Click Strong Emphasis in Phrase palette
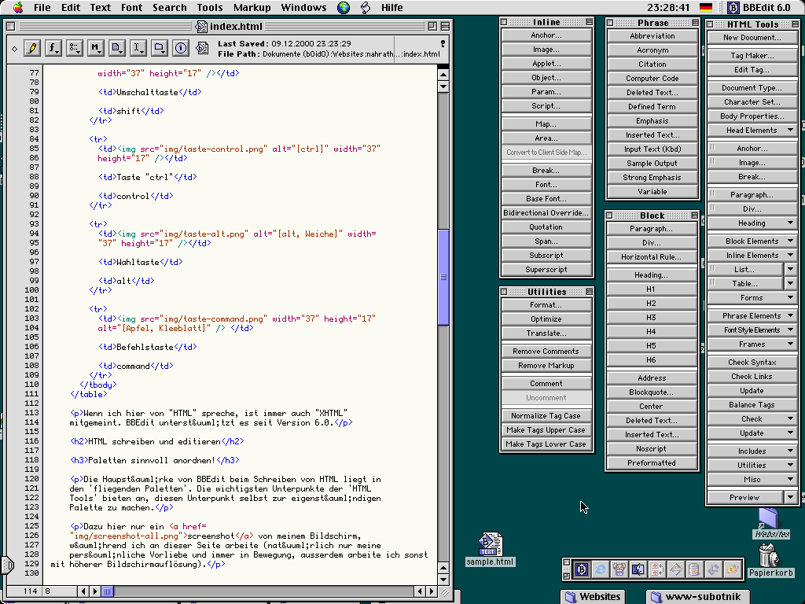The image size is (805, 604). [x=652, y=178]
